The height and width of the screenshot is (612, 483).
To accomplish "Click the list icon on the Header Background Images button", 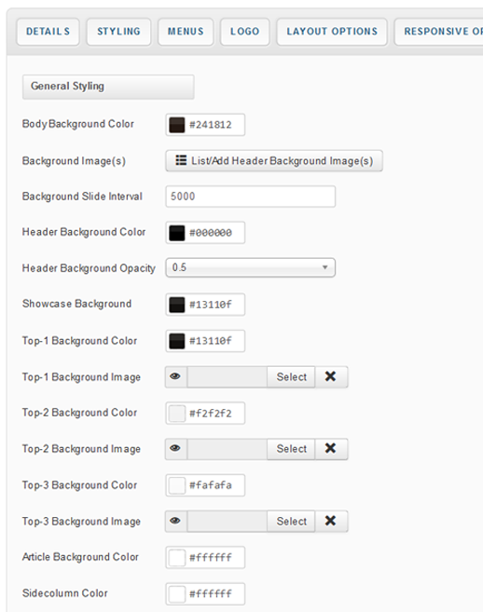I will 181,160.
